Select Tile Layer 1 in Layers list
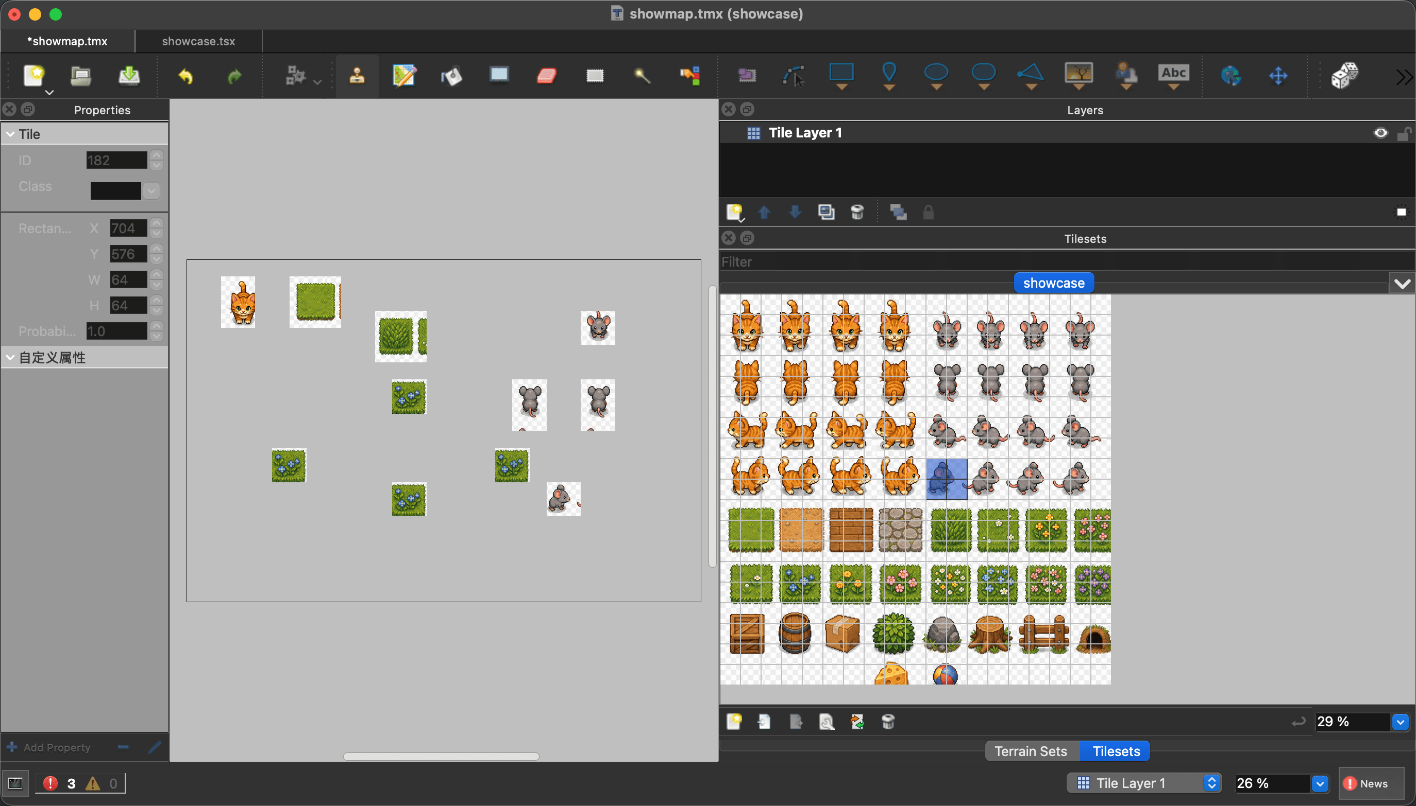1416x806 pixels. [1067, 133]
